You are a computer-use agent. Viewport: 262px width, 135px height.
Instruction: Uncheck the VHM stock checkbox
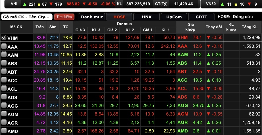4,38
